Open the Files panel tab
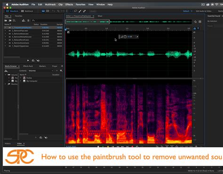The image size is (223, 174). (x=7, y=16)
